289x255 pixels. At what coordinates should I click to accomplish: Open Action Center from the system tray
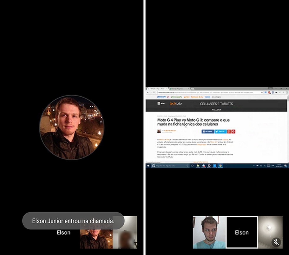(285, 166)
